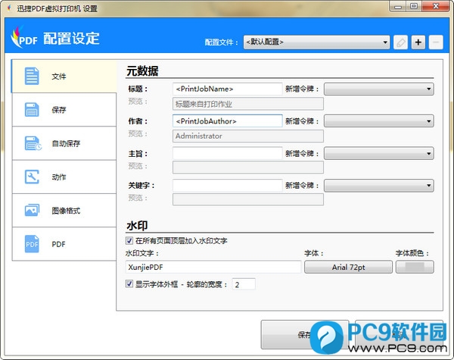The height and width of the screenshot is (360, 454).
Task: Click the 保存 button at bottom
Action: click(x=305, y=335)
